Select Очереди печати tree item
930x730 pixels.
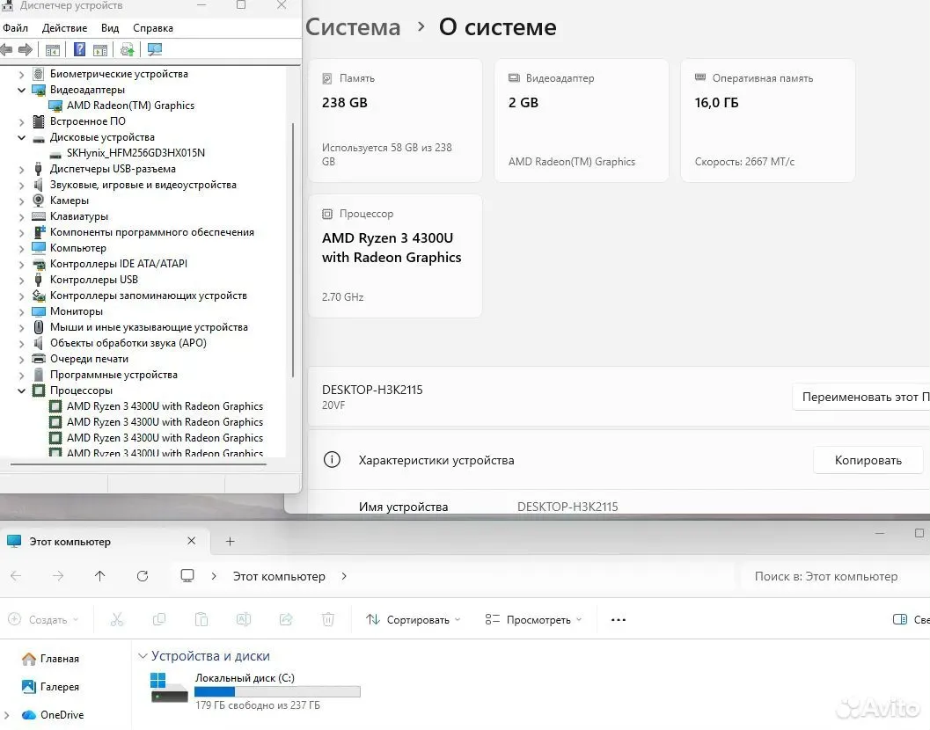coord(89,359)
